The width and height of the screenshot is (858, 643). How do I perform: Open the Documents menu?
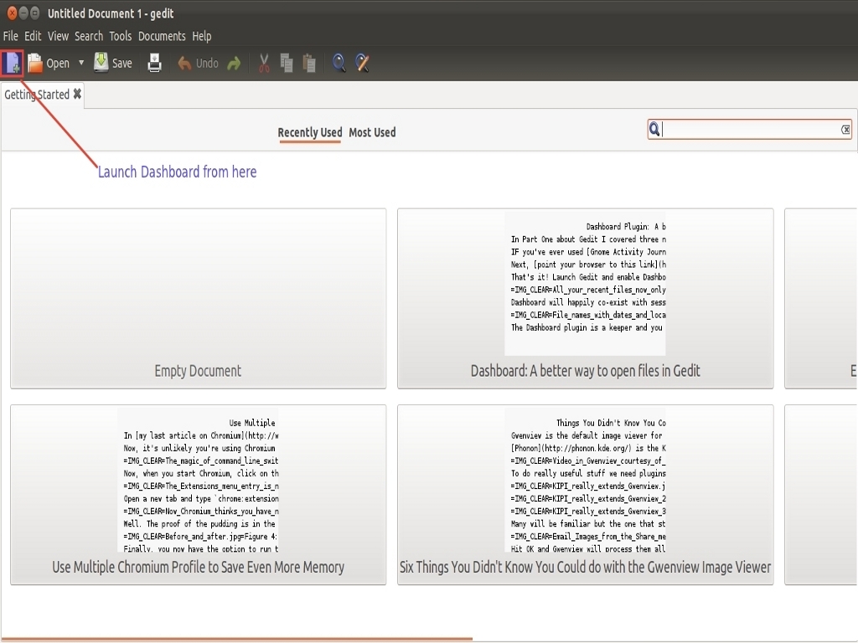[162, 36]
